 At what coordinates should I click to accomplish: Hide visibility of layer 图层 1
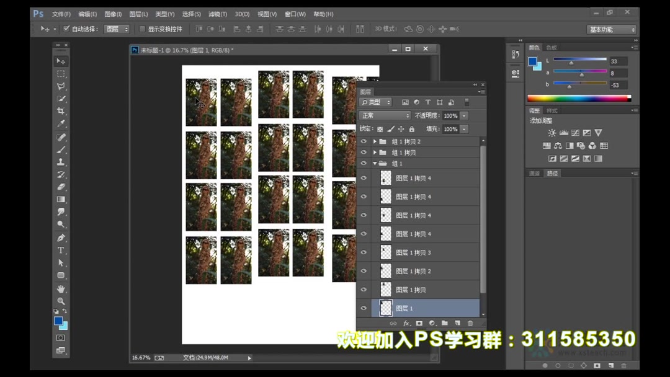pyautogui.click(x=364, y=308)
